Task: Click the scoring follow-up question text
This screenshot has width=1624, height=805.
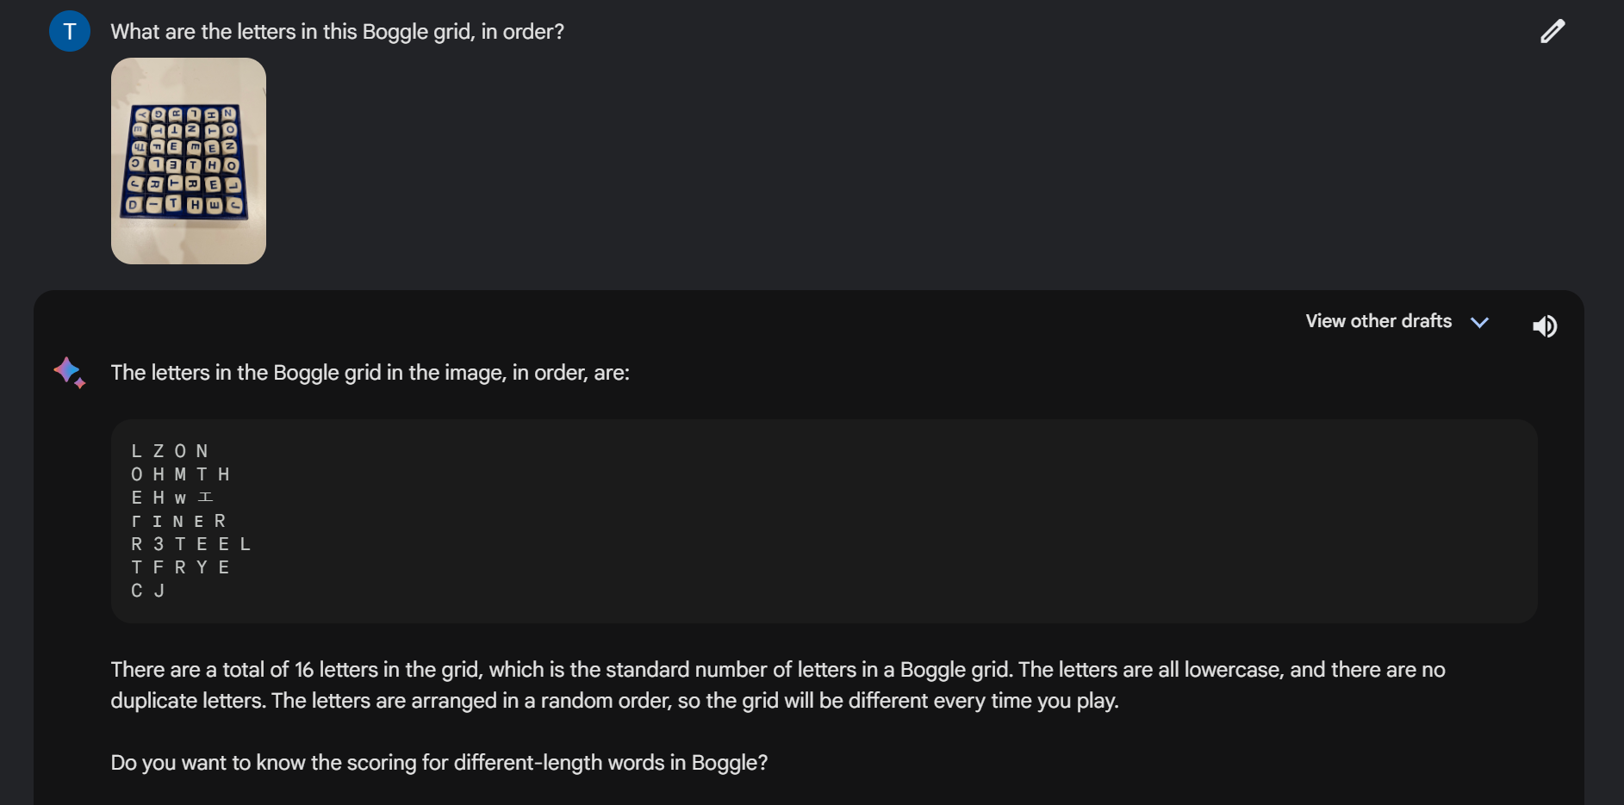Action: click(439, 762)
